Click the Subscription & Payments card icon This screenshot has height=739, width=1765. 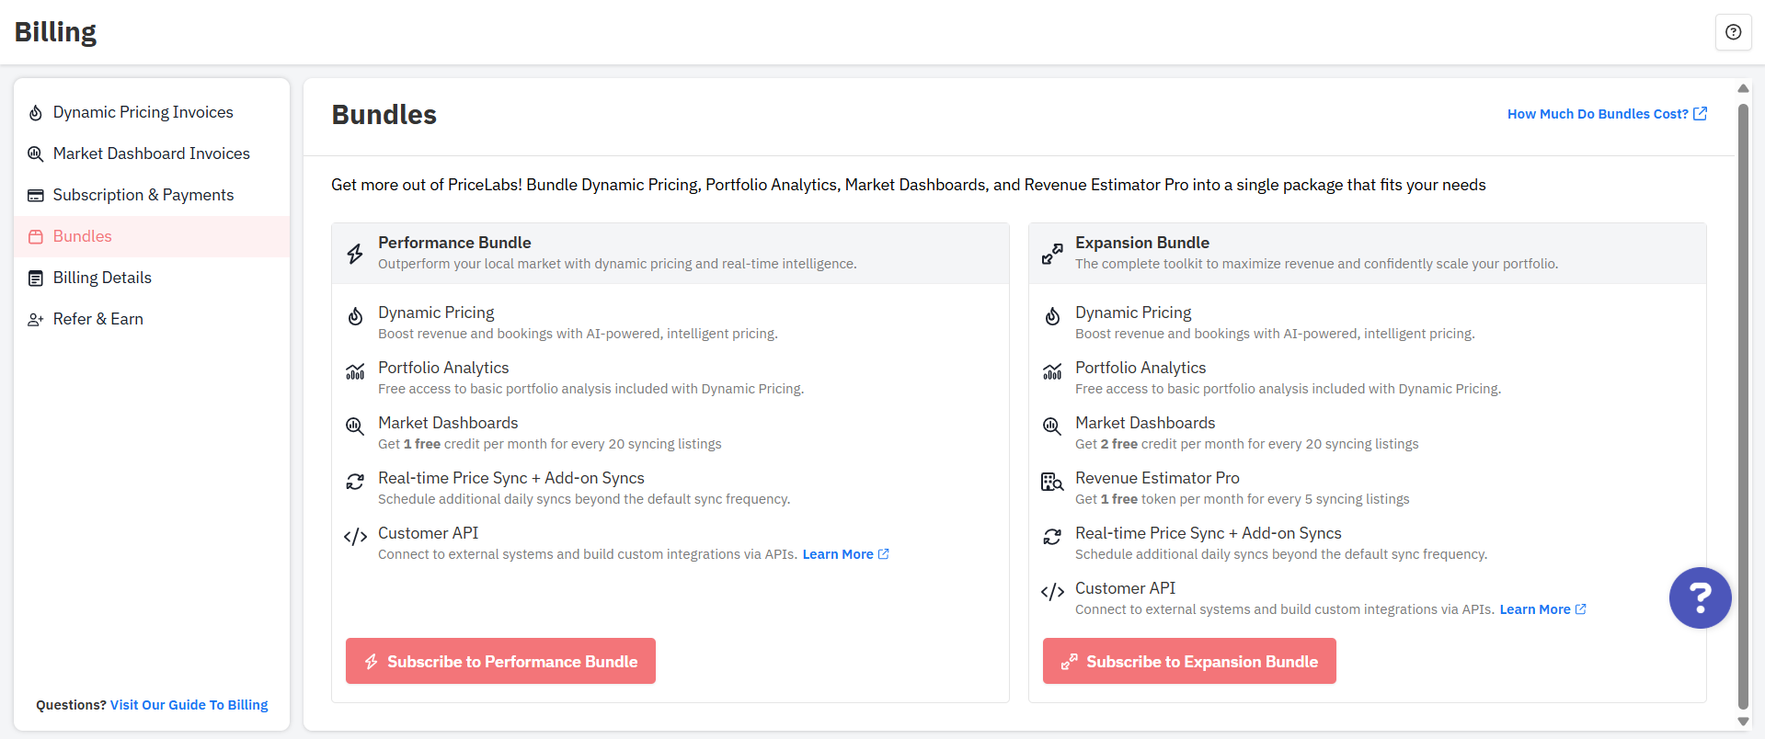point(36,195)
